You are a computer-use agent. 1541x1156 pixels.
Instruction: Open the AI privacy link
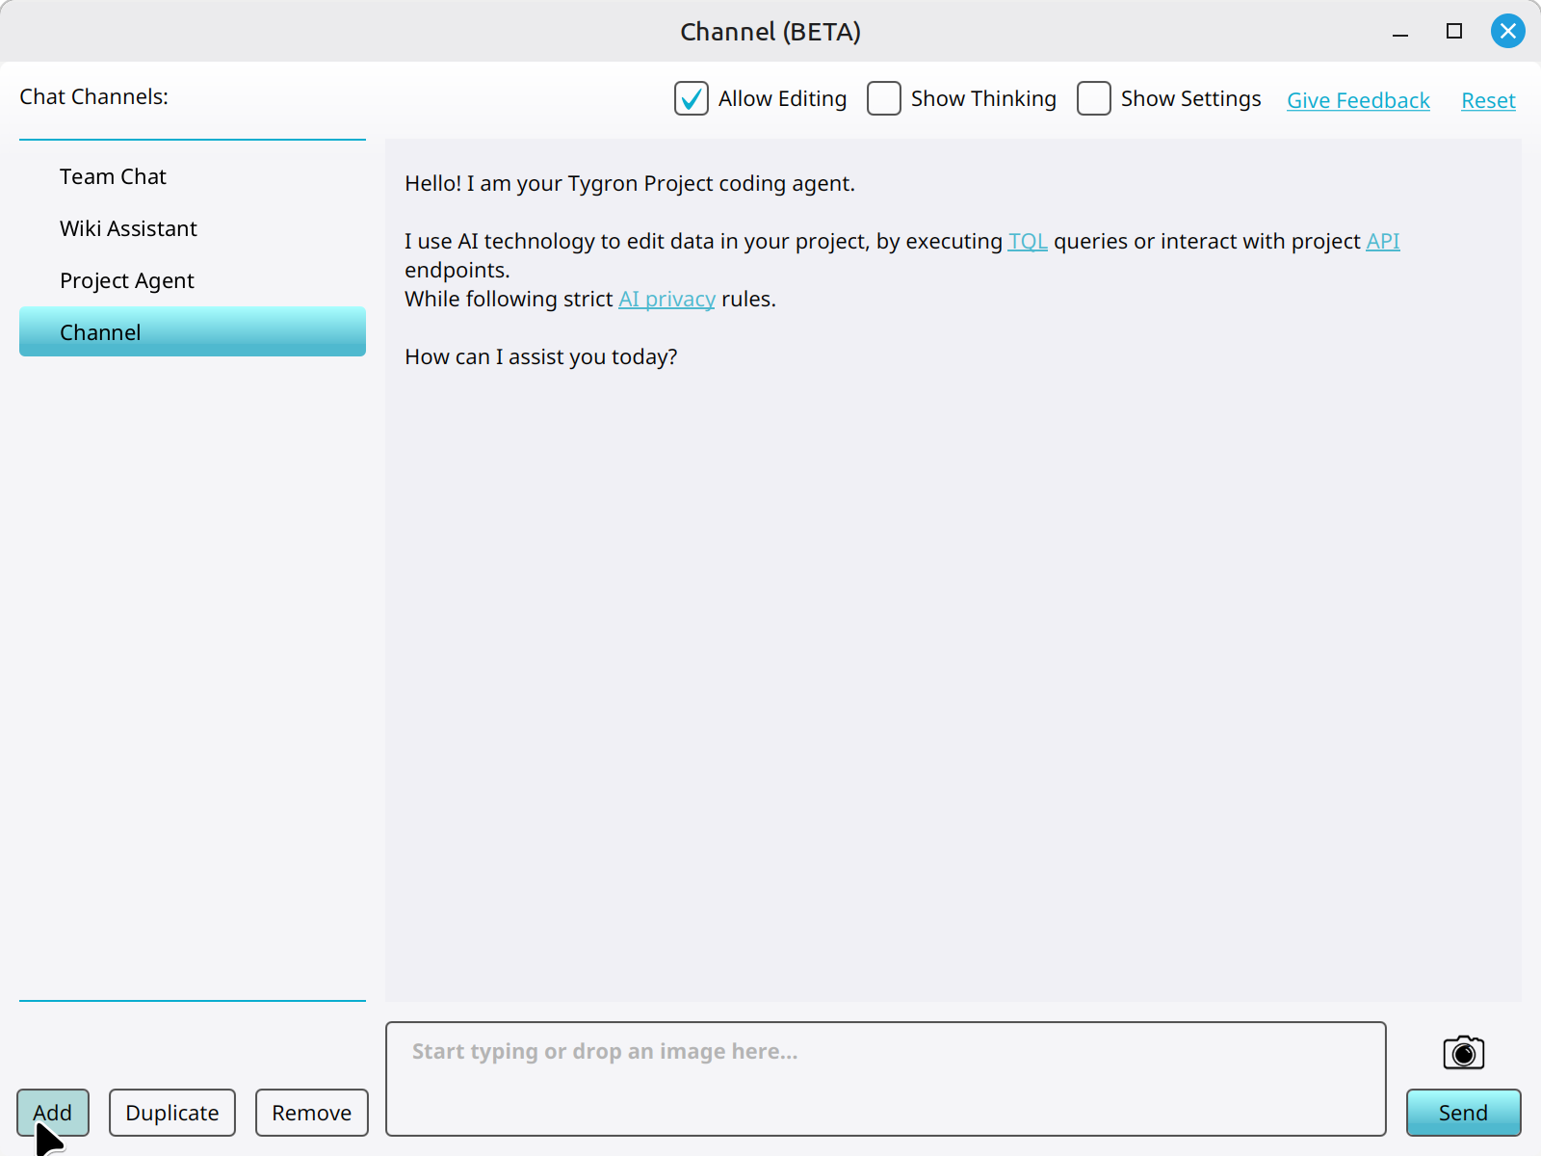coord(666,299)
